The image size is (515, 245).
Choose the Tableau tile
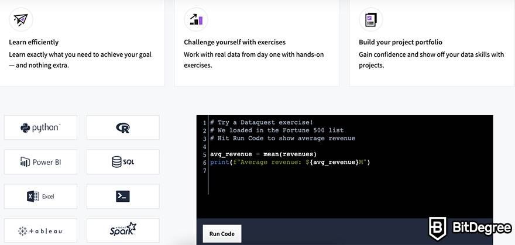coord(40,231)
